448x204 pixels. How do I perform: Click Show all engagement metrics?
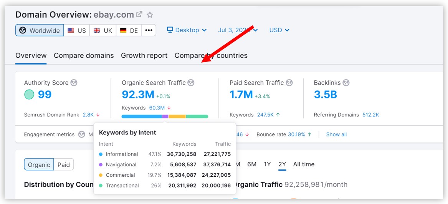coord(337,134)
